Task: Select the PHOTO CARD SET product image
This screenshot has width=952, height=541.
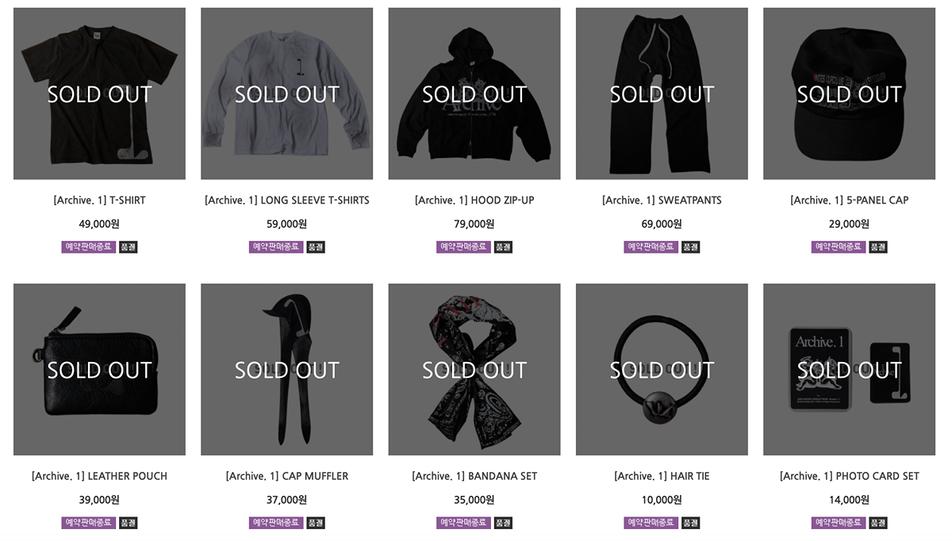Action: [x=849, y=369]
